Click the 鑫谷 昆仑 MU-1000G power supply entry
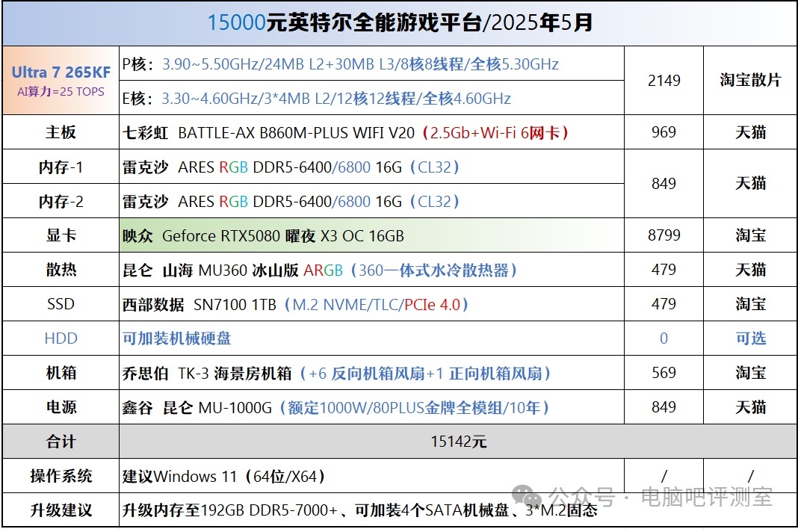This screenshot has height=529, width=798. (x=336, y=407)
